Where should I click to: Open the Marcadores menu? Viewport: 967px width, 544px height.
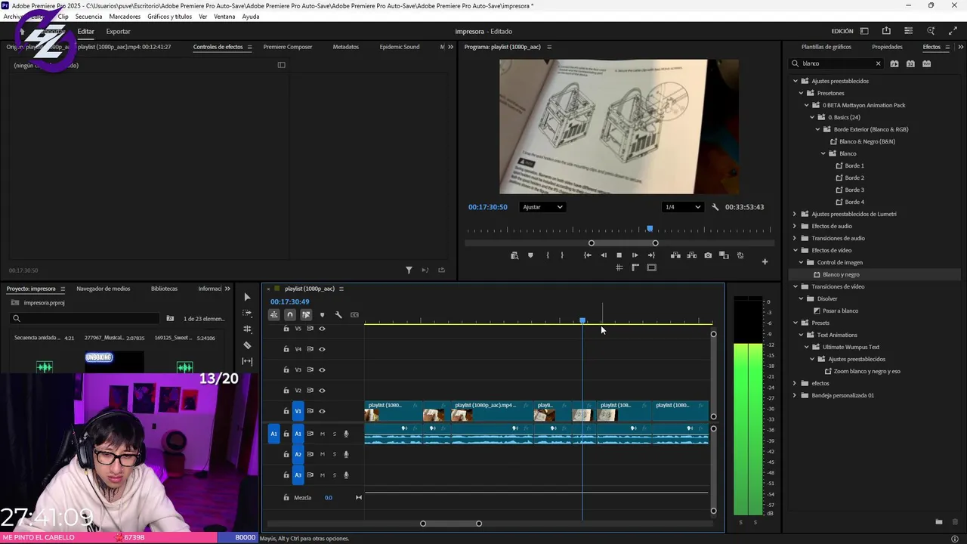(x=125, y=17)
